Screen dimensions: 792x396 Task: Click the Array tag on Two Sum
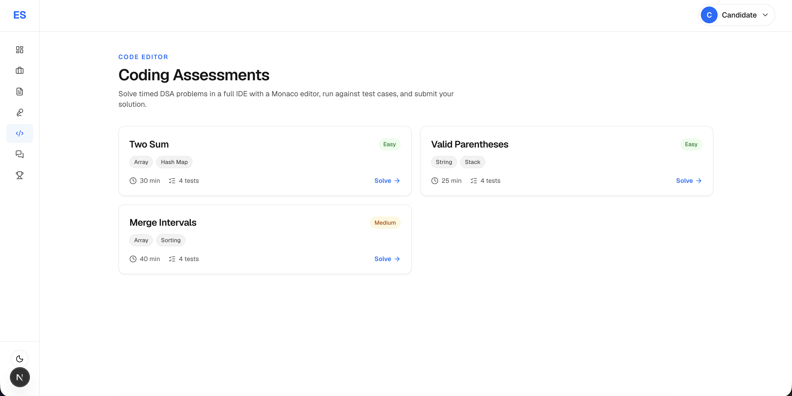tap(141, 162)
